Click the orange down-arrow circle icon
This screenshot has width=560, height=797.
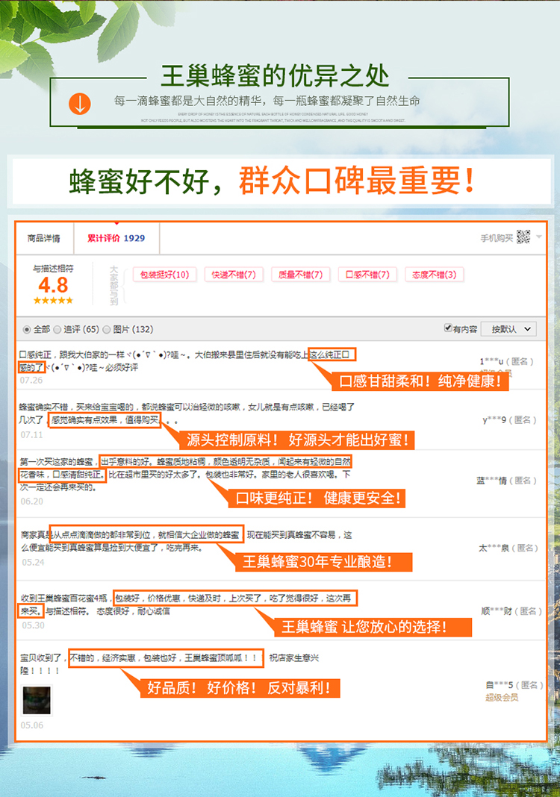[x=80, y=104]
